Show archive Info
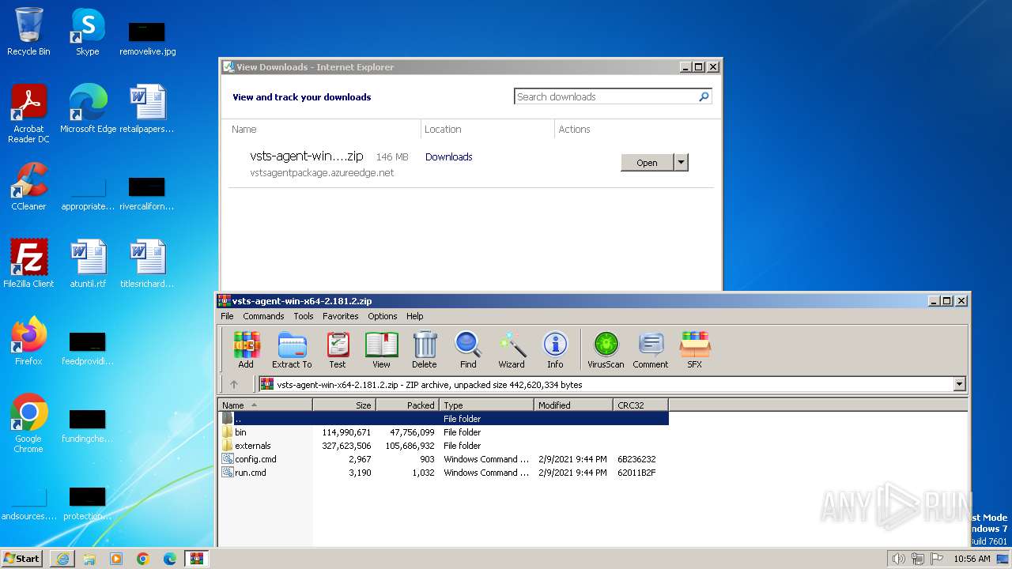This screenshot has height=569, width=1012. tap(555, 350)
